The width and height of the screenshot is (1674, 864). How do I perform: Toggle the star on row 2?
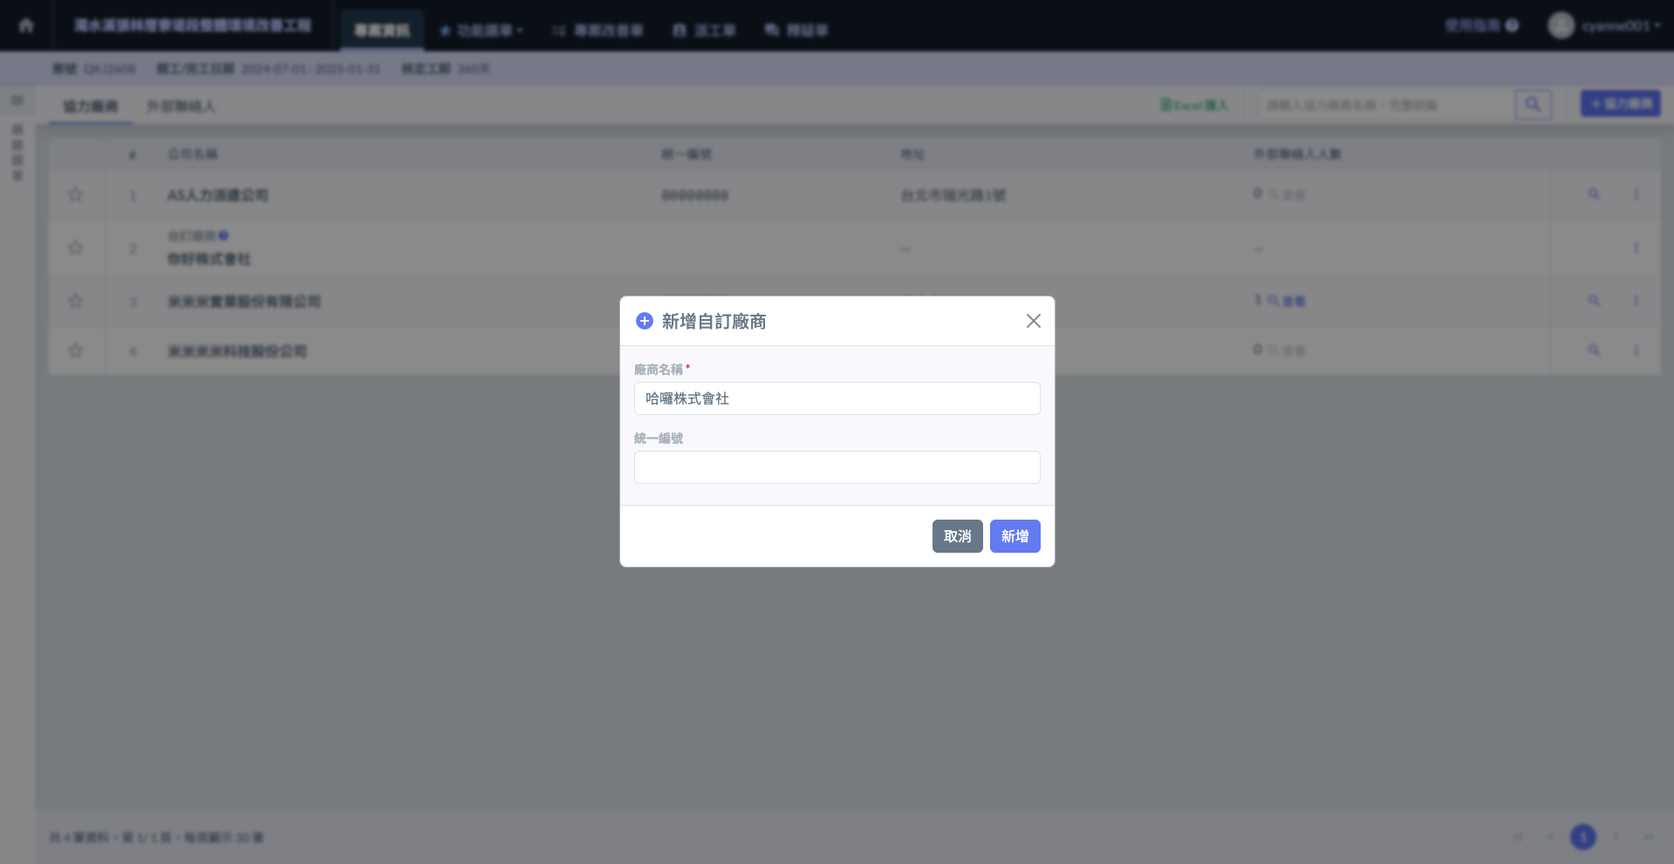[76, 248]
